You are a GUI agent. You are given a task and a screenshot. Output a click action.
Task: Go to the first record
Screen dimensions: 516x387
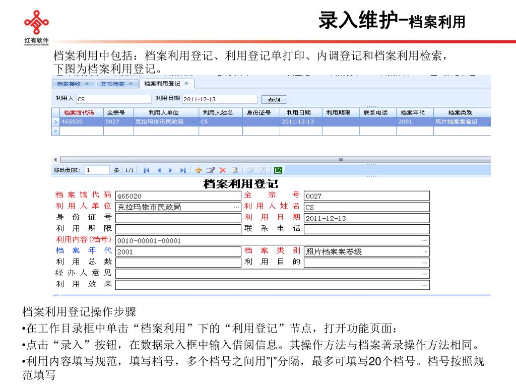tap(147, 170)
